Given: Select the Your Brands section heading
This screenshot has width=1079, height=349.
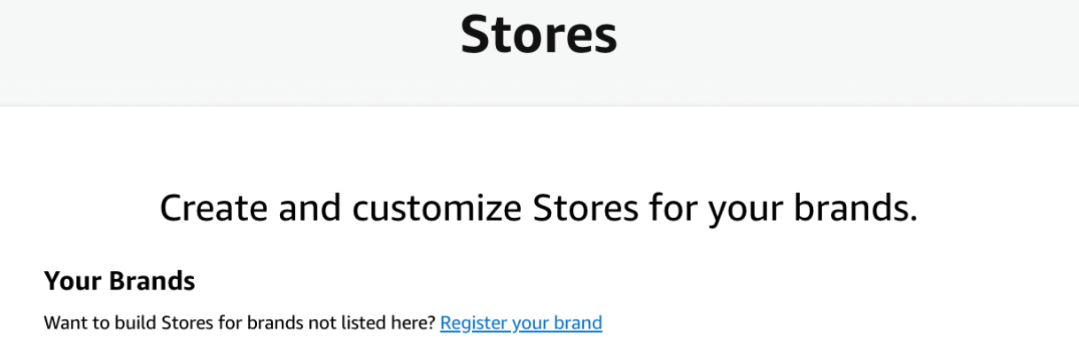Looking at the screenshot, I should pos(120,282).
